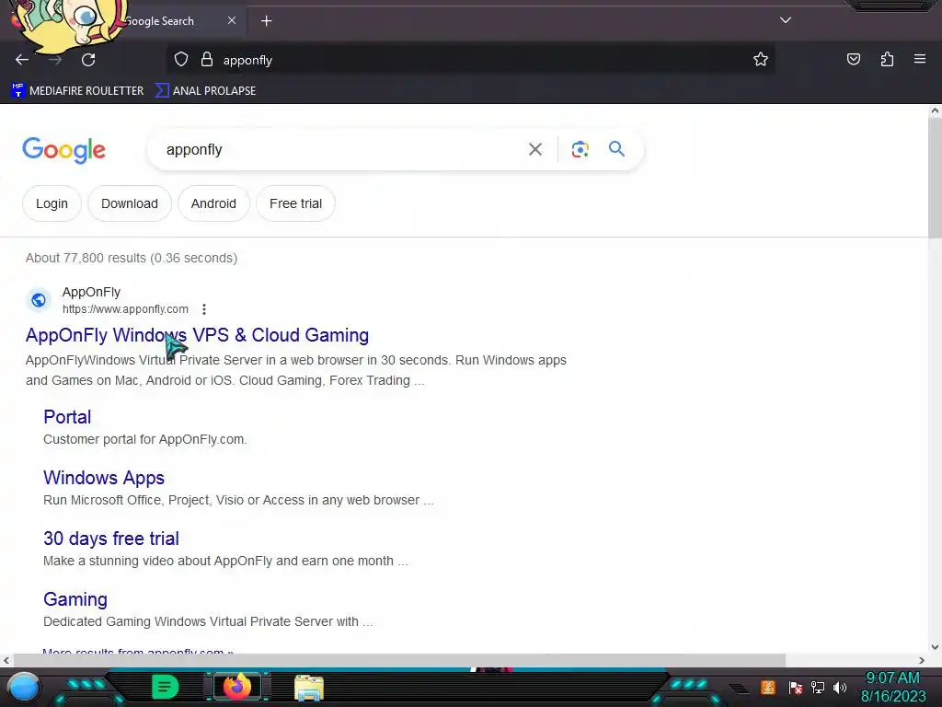This screenshot has width=942, height=707.
Task: Click the site security padlock icon
Action: (x=207, y=60)
